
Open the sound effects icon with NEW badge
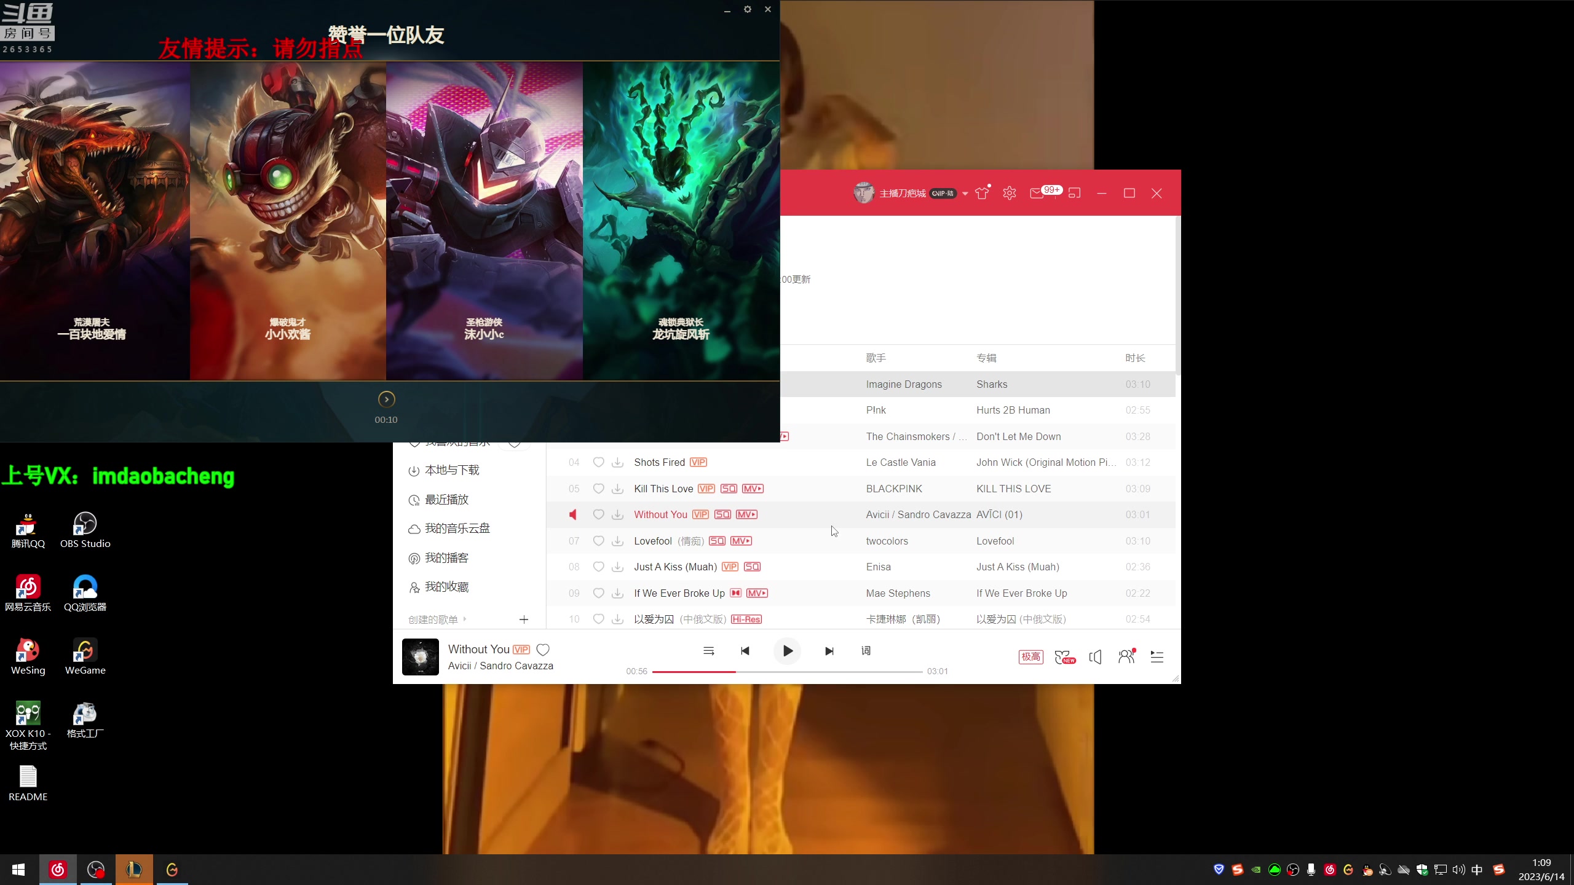(x=1064, y=657)
